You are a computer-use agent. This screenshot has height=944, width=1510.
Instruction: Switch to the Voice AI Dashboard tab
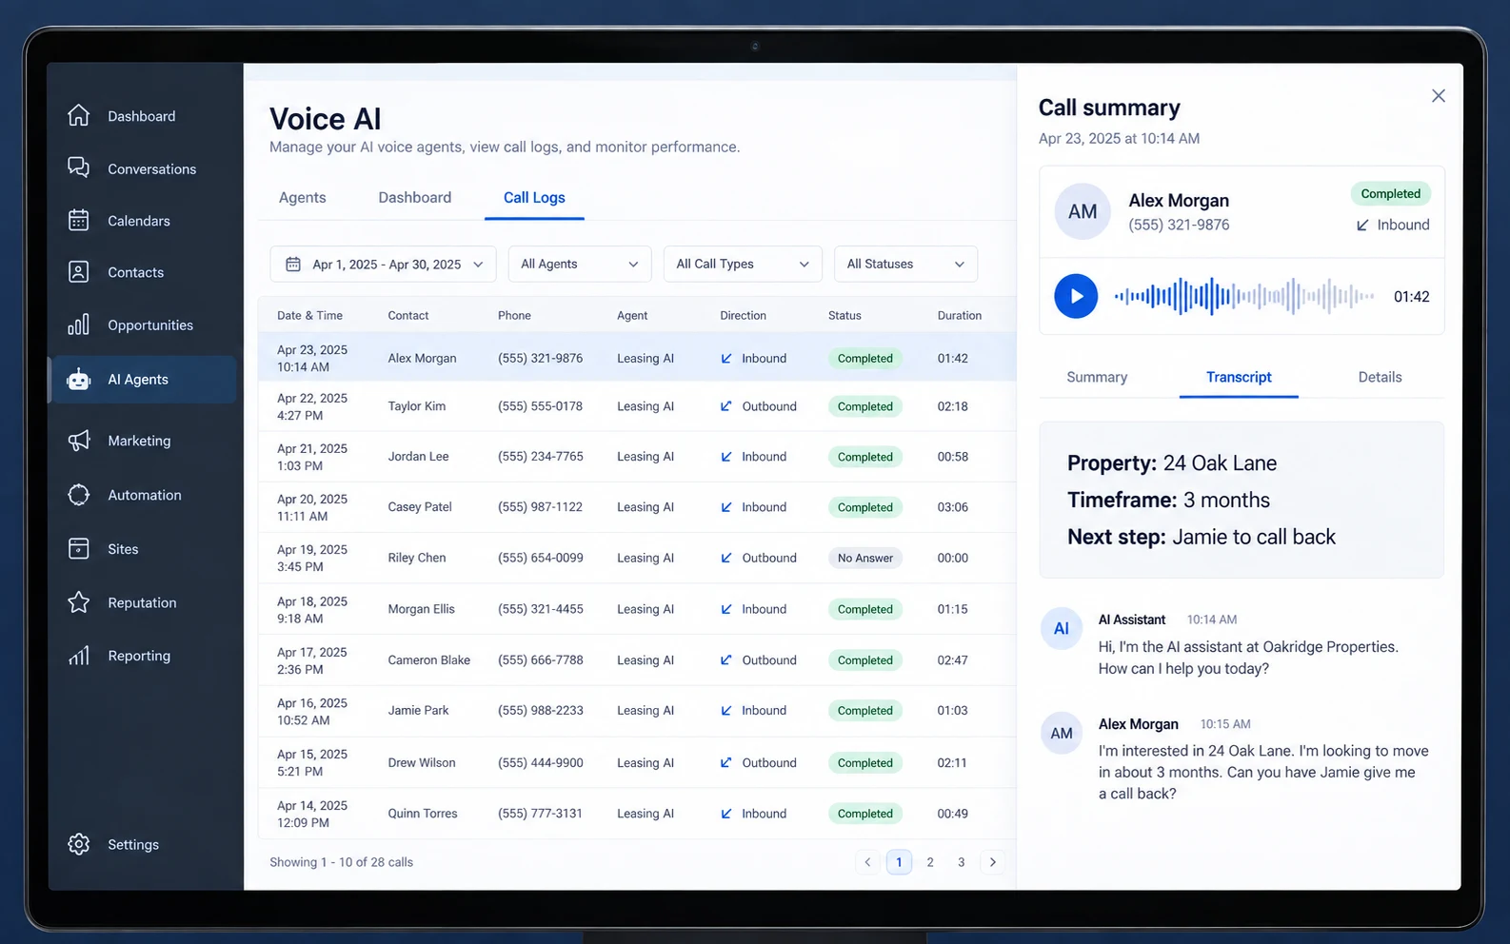tap(415, 197)
